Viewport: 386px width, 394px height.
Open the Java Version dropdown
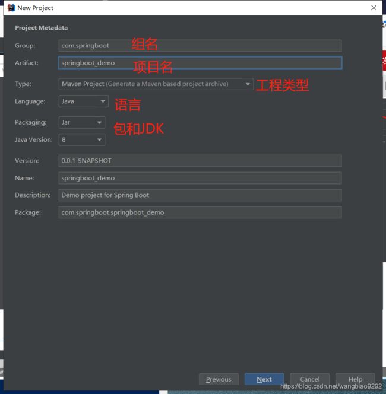(82, 139)
